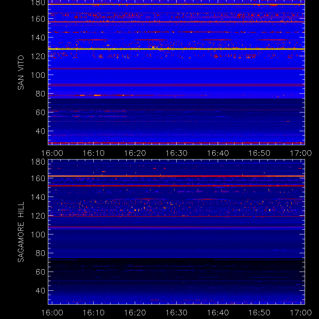Pick the 16:30 label under Sagamore Hill plot
Image resolution: width=319 pixels, height=319 pixels.
coord(176,313)
